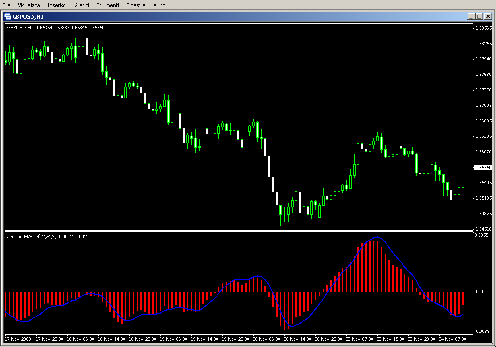
Task: Click price scale value 1.66385
Action: [484, 136]
